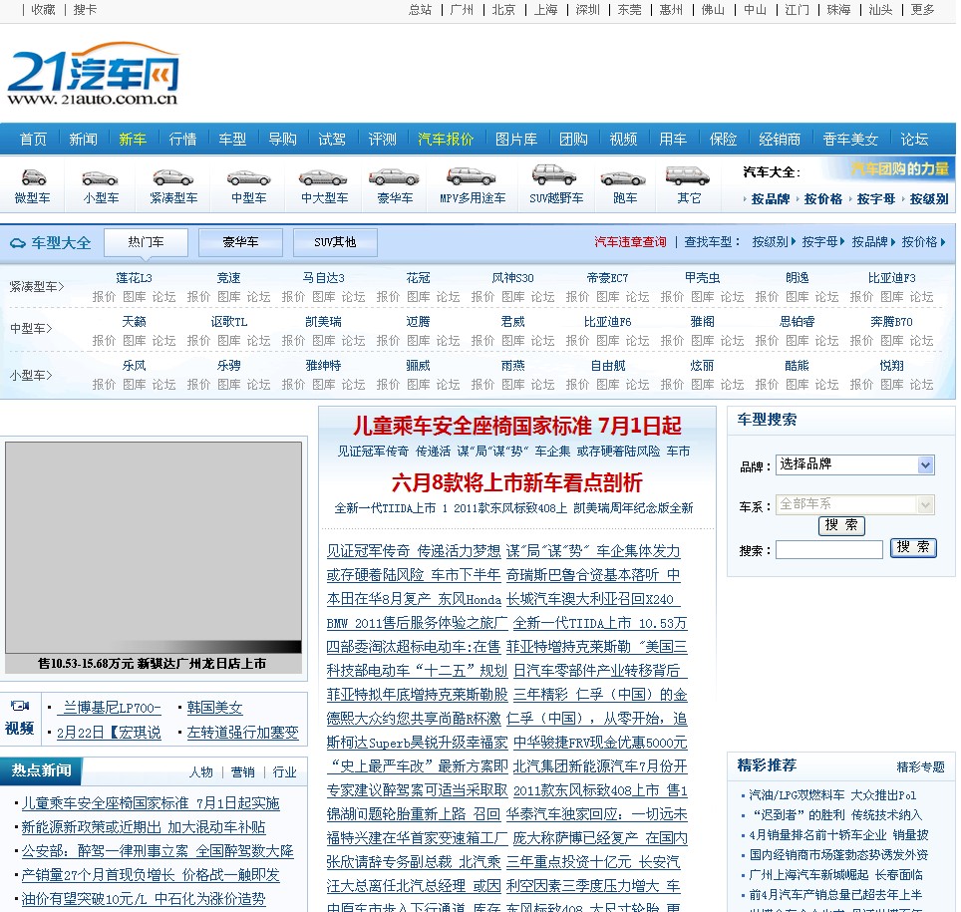The height and width of the screenshot is (912, 961).
Task: Click 报价 under 凯美瑞
Action: click(x=293, y=341)
